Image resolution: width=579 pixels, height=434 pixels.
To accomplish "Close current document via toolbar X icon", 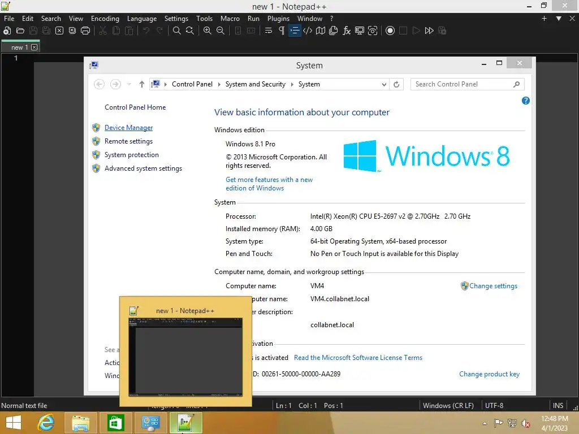I will pyautogui.click(x=59, y=31).
